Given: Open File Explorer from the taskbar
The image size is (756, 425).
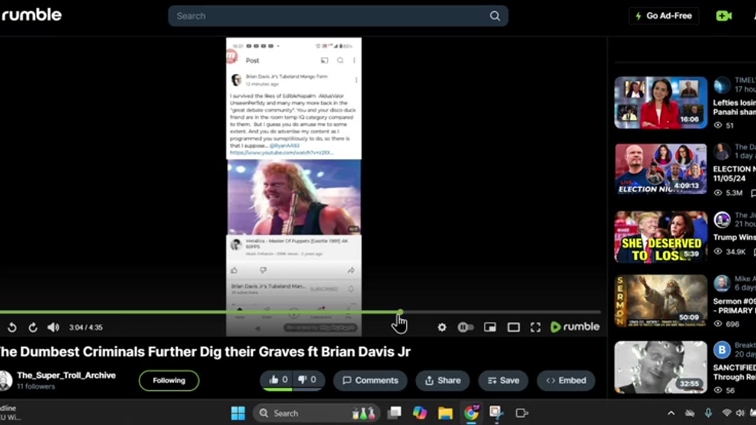Looking at the screenshot, I should tap(445, 413).
